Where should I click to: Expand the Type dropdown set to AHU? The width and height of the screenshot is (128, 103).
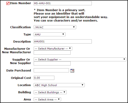coord(50,34)
